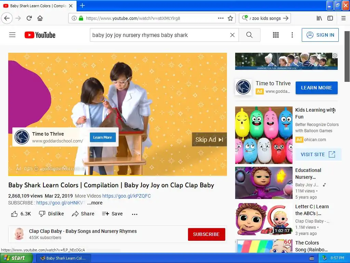Screen dimensions: 350x263
Task: Click the ohican.com ad domain text
Action: coord(315,140)
